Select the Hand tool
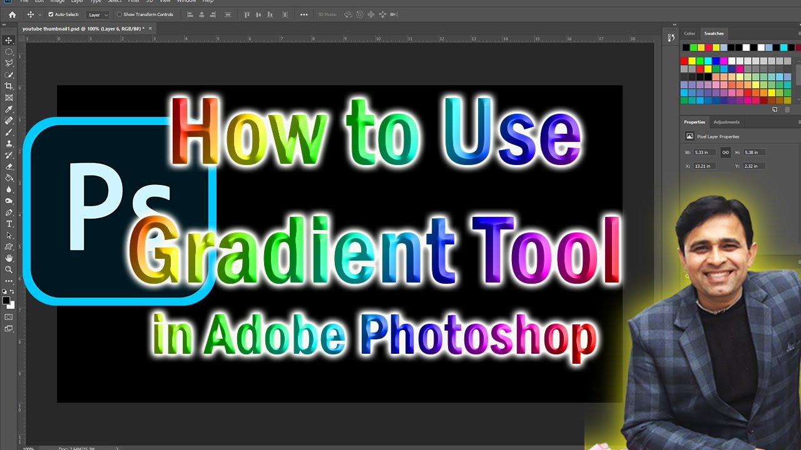This screenshot has width=801, height=450. pyautogui.click(x=9, y=258)
